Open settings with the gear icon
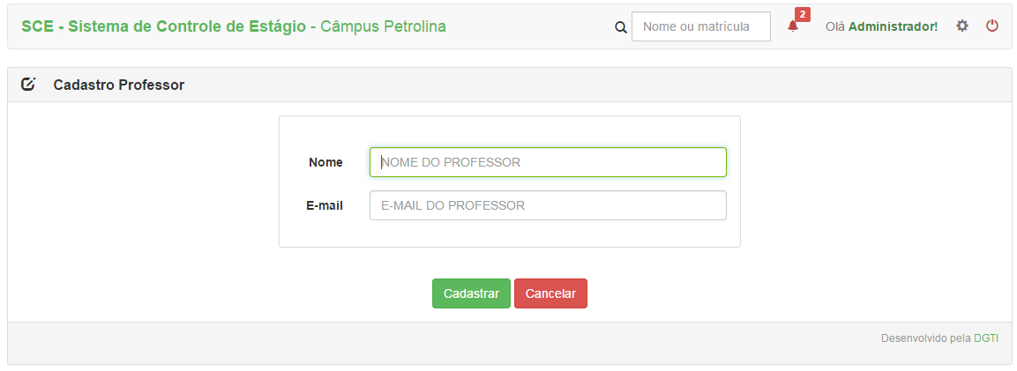The image size is (1017, 371). (962, 26)
